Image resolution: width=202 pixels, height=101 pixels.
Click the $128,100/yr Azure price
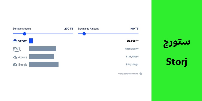132,57
